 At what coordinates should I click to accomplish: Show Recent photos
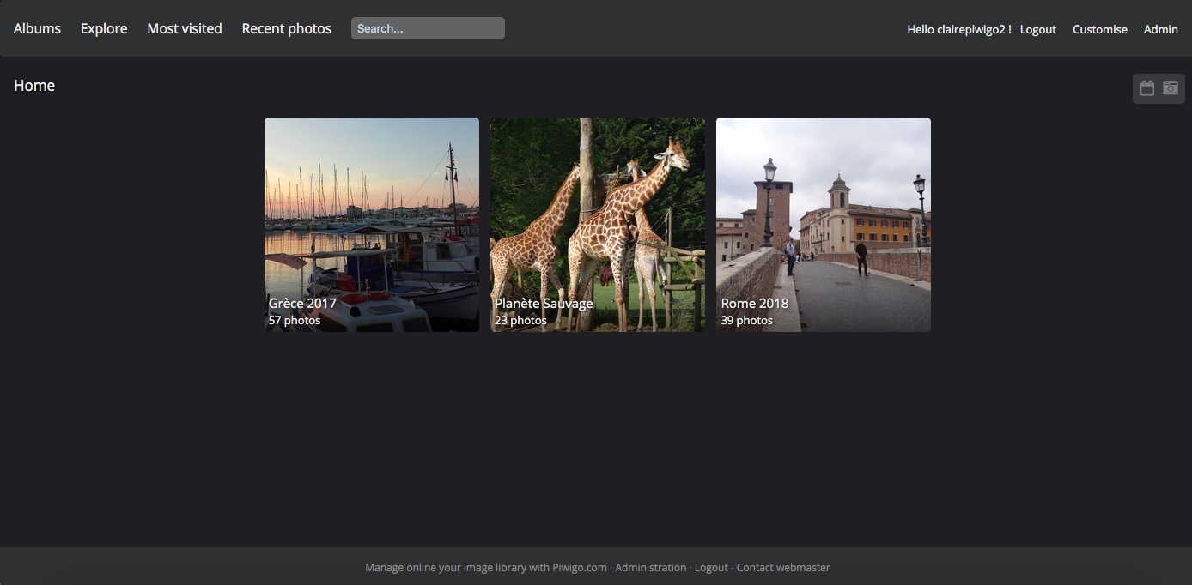(287, 28)
